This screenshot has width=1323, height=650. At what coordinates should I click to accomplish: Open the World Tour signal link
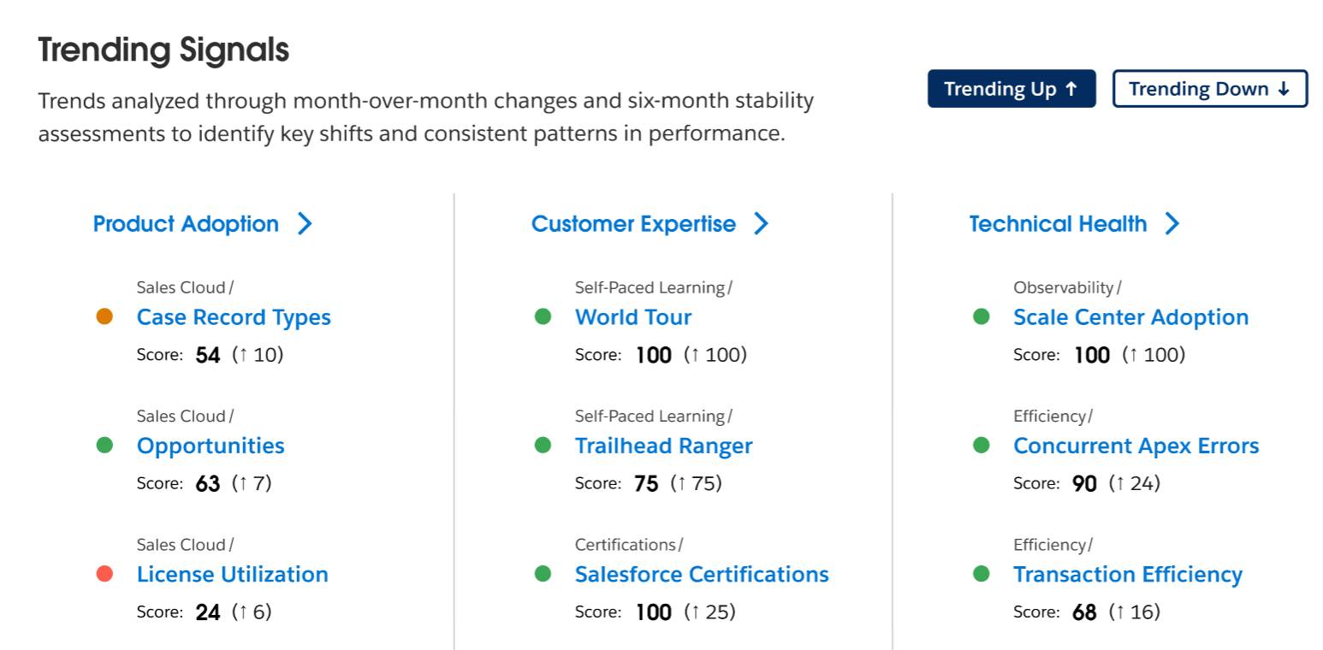[x=634, y=316]
